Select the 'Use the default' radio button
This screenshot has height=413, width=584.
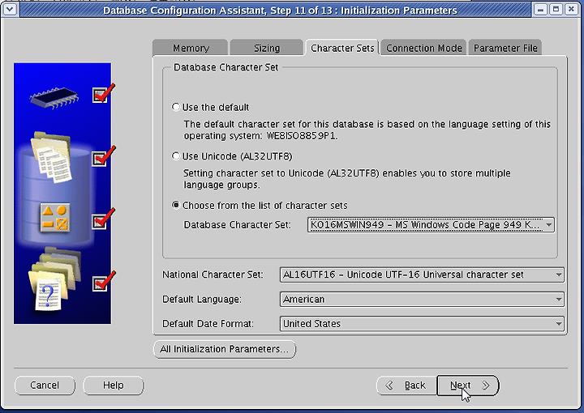pos(176,107)
